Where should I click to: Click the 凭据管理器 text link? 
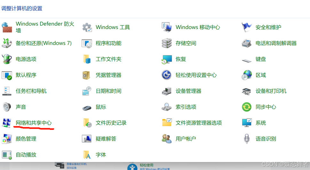(108, 75)
